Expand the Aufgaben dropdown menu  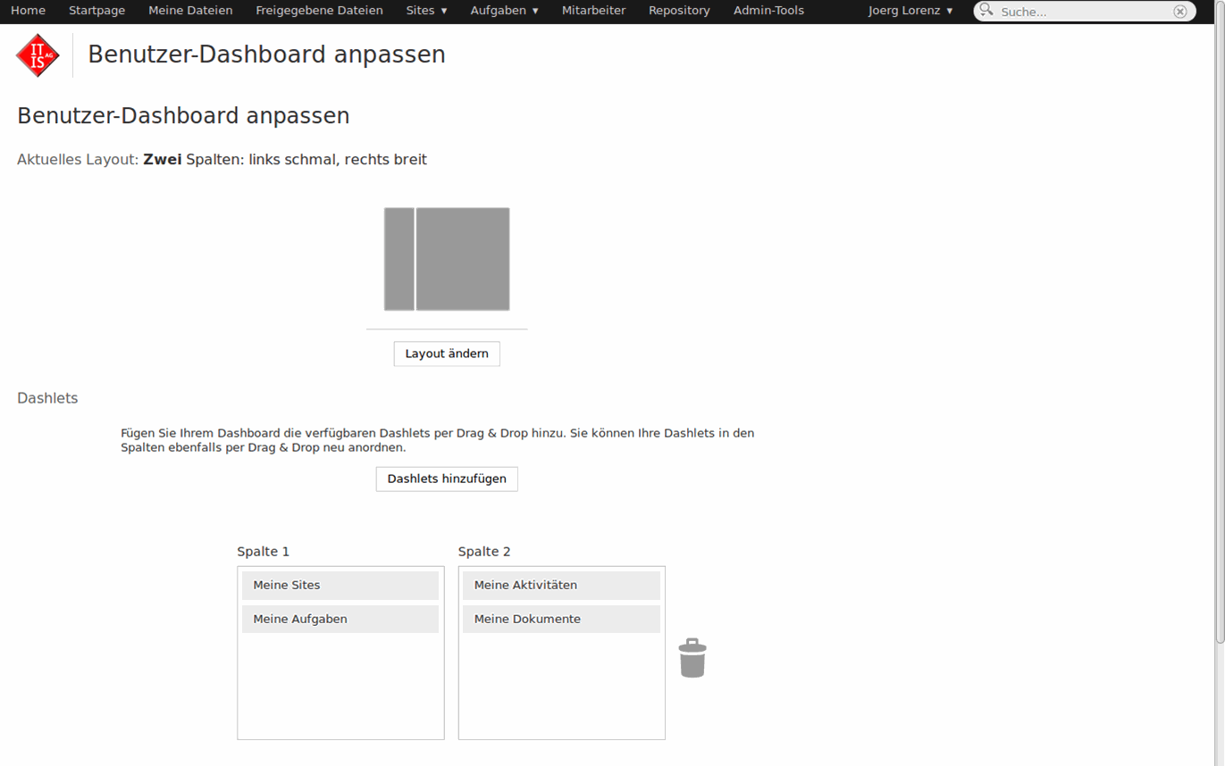[504, 11]
